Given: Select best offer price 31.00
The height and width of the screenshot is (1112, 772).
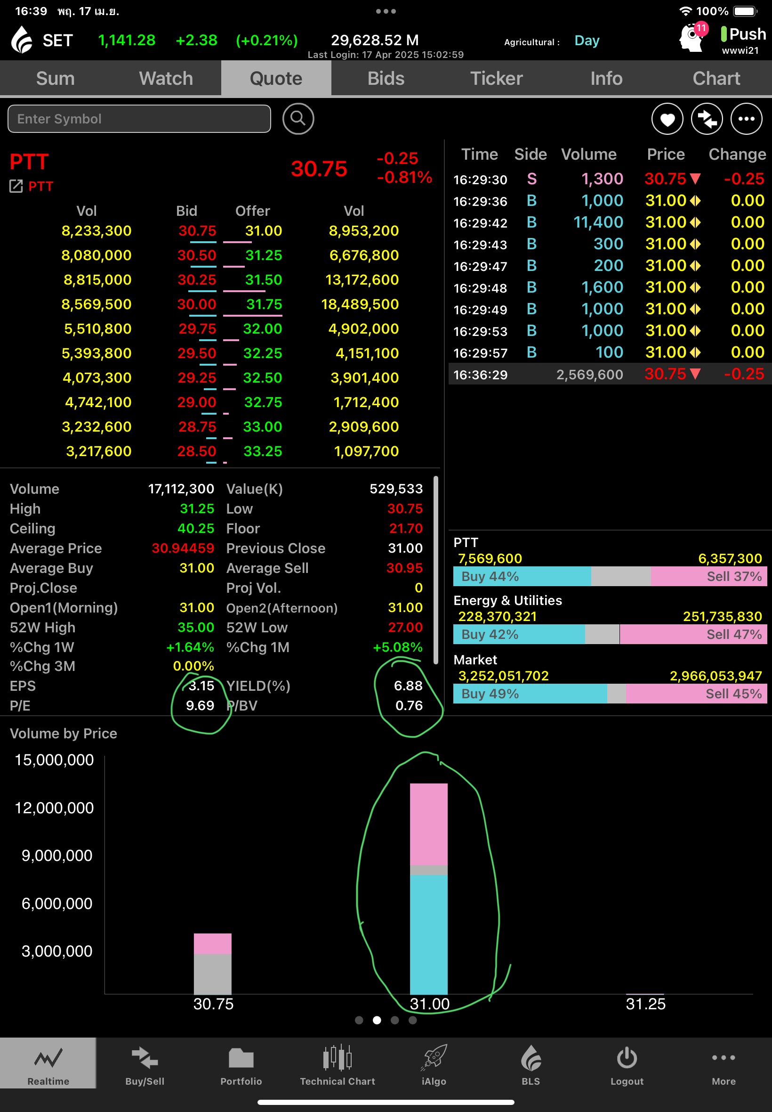Looking at the screenshot, I should click(263, 231).
